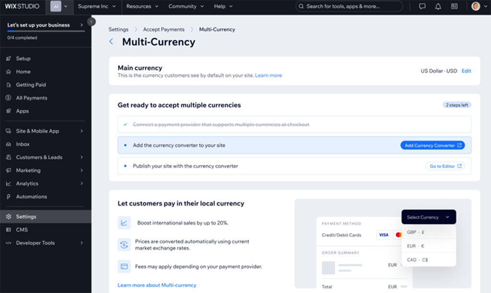
Task: Click the Marketing megaphone icon
Action: (x=9, y=171)
